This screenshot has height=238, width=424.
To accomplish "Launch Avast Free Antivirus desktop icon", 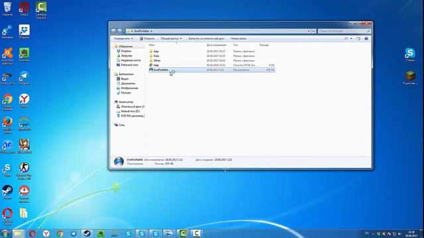I will tap(7, 56).
